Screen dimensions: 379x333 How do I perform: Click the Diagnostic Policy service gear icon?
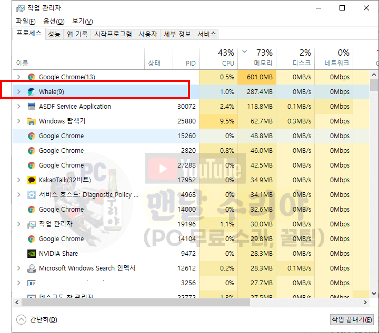[32, 194]
